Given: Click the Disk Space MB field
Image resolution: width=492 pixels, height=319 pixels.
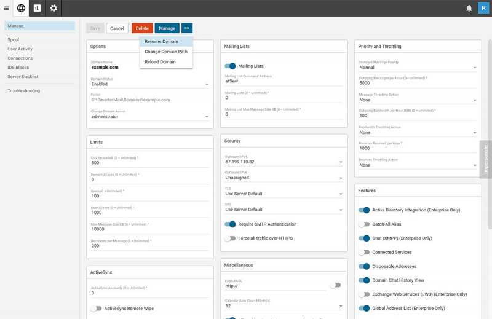Looking at the screenshot, I should 150,163.
